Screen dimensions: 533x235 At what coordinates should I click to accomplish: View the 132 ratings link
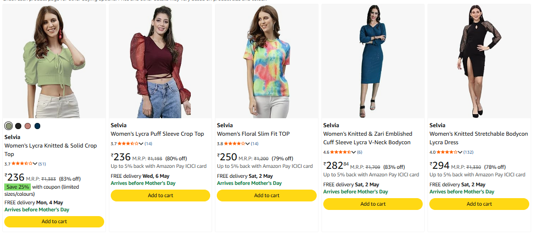pyautogui.click(x=469, y=152)
